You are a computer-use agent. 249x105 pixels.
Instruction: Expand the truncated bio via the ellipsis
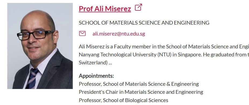[110, 63]
